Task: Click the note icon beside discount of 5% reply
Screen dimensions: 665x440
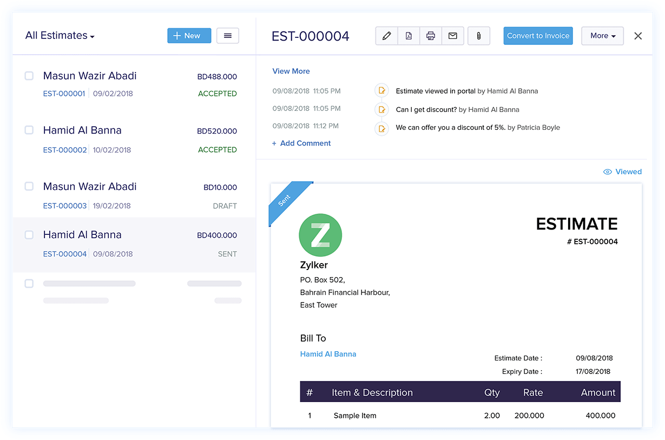Action: 382,128
